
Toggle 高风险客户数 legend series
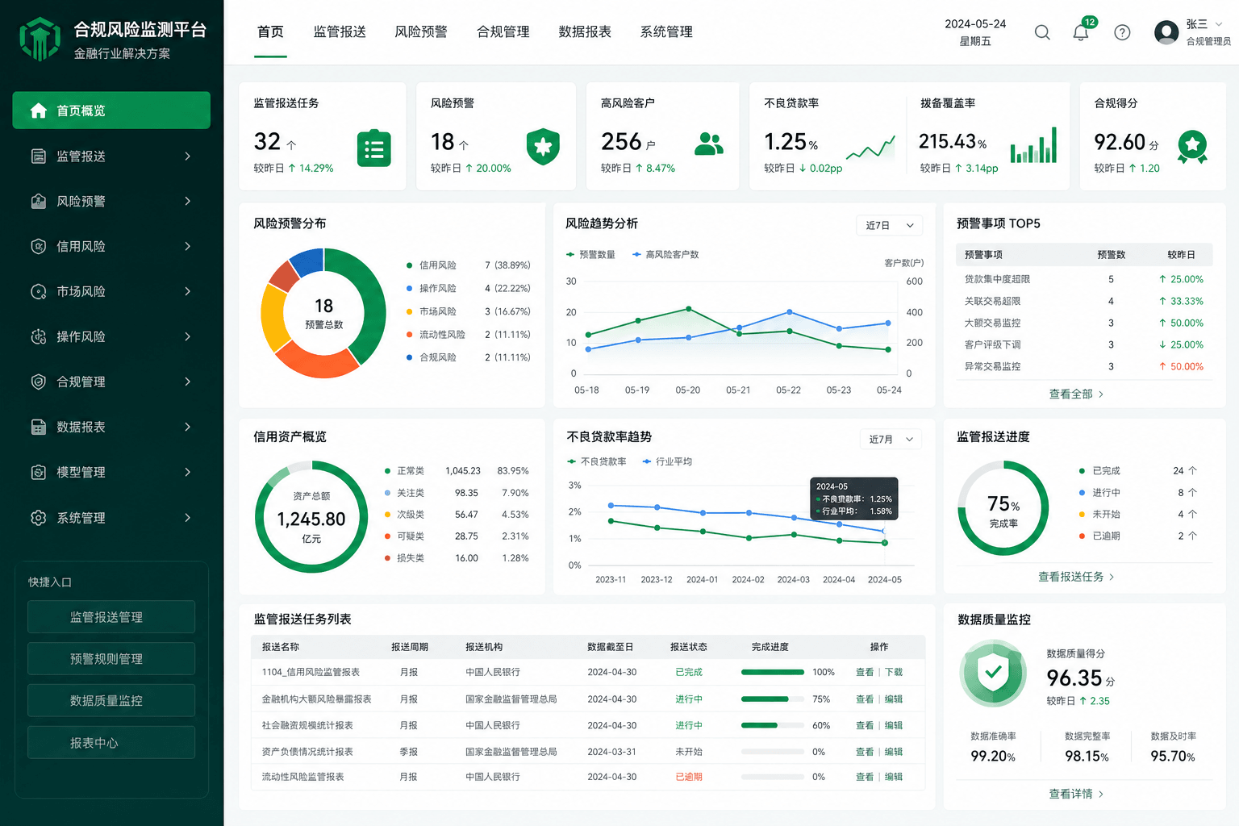[665, 254]
